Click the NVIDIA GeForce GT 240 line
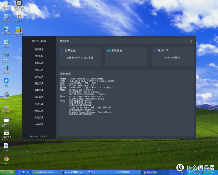This screenshot has height=175, width=218. (x=82, y=85)
